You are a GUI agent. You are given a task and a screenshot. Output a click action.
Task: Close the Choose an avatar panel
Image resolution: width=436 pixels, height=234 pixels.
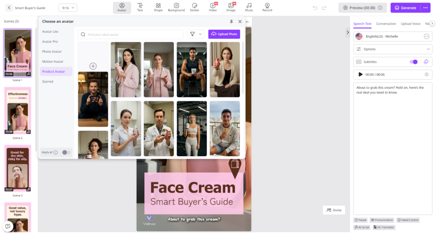[x=240, y=21]
